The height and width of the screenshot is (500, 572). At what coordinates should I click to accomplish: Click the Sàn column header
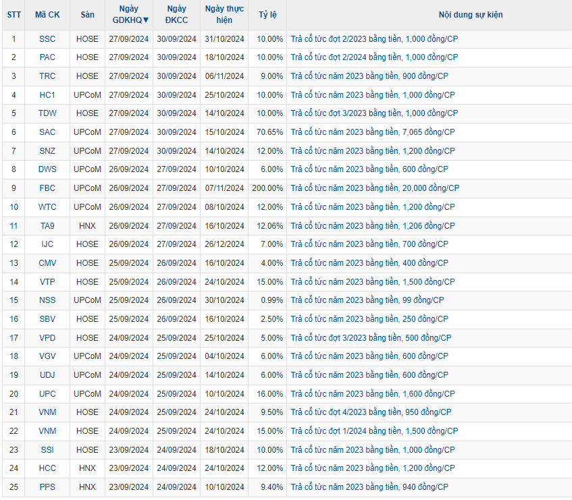(87, 15)
